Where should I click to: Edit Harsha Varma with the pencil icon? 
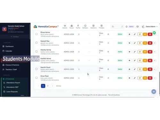pyautogui.click(x=135, y=52)
